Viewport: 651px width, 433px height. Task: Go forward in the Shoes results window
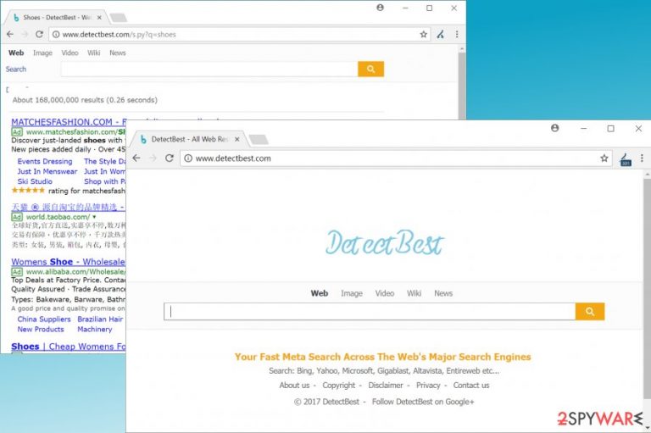click(x=25, y=35)
